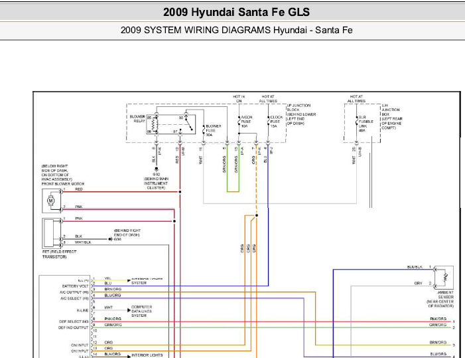Click the BLU wire label at pin 2
This screenshot has height=358, width=465.
108,283
